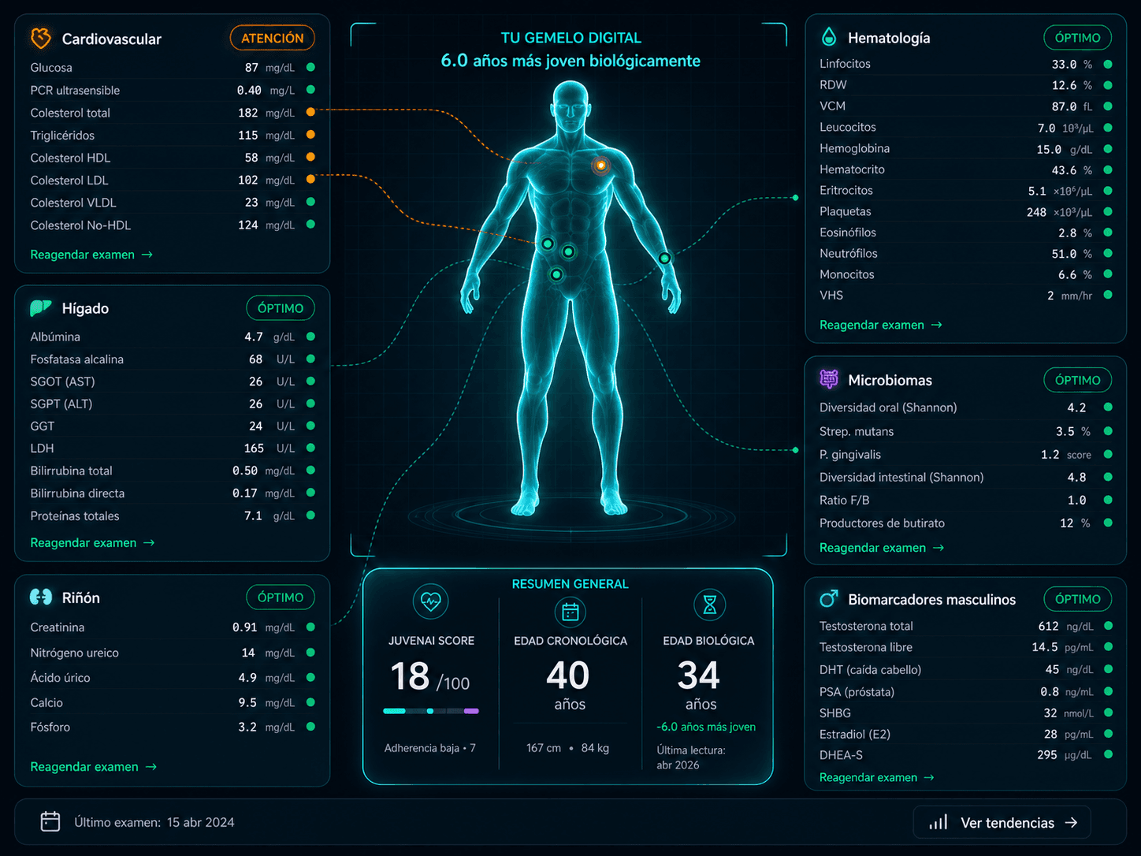Image resolution: width=1141 pixels, height=856 pixels.
Task: Click the ÓPTIMO badge on Biomarcadores masculinos
Action: pos(1078,599)
